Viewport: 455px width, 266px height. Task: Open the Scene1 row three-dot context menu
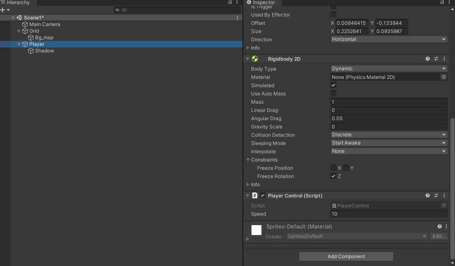tap(237, 18)
